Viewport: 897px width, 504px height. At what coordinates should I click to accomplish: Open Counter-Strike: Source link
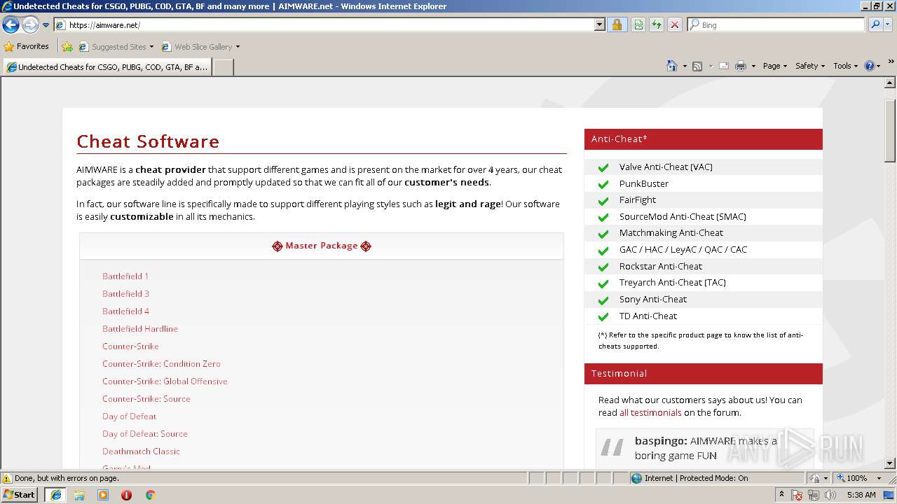point(146,399)
